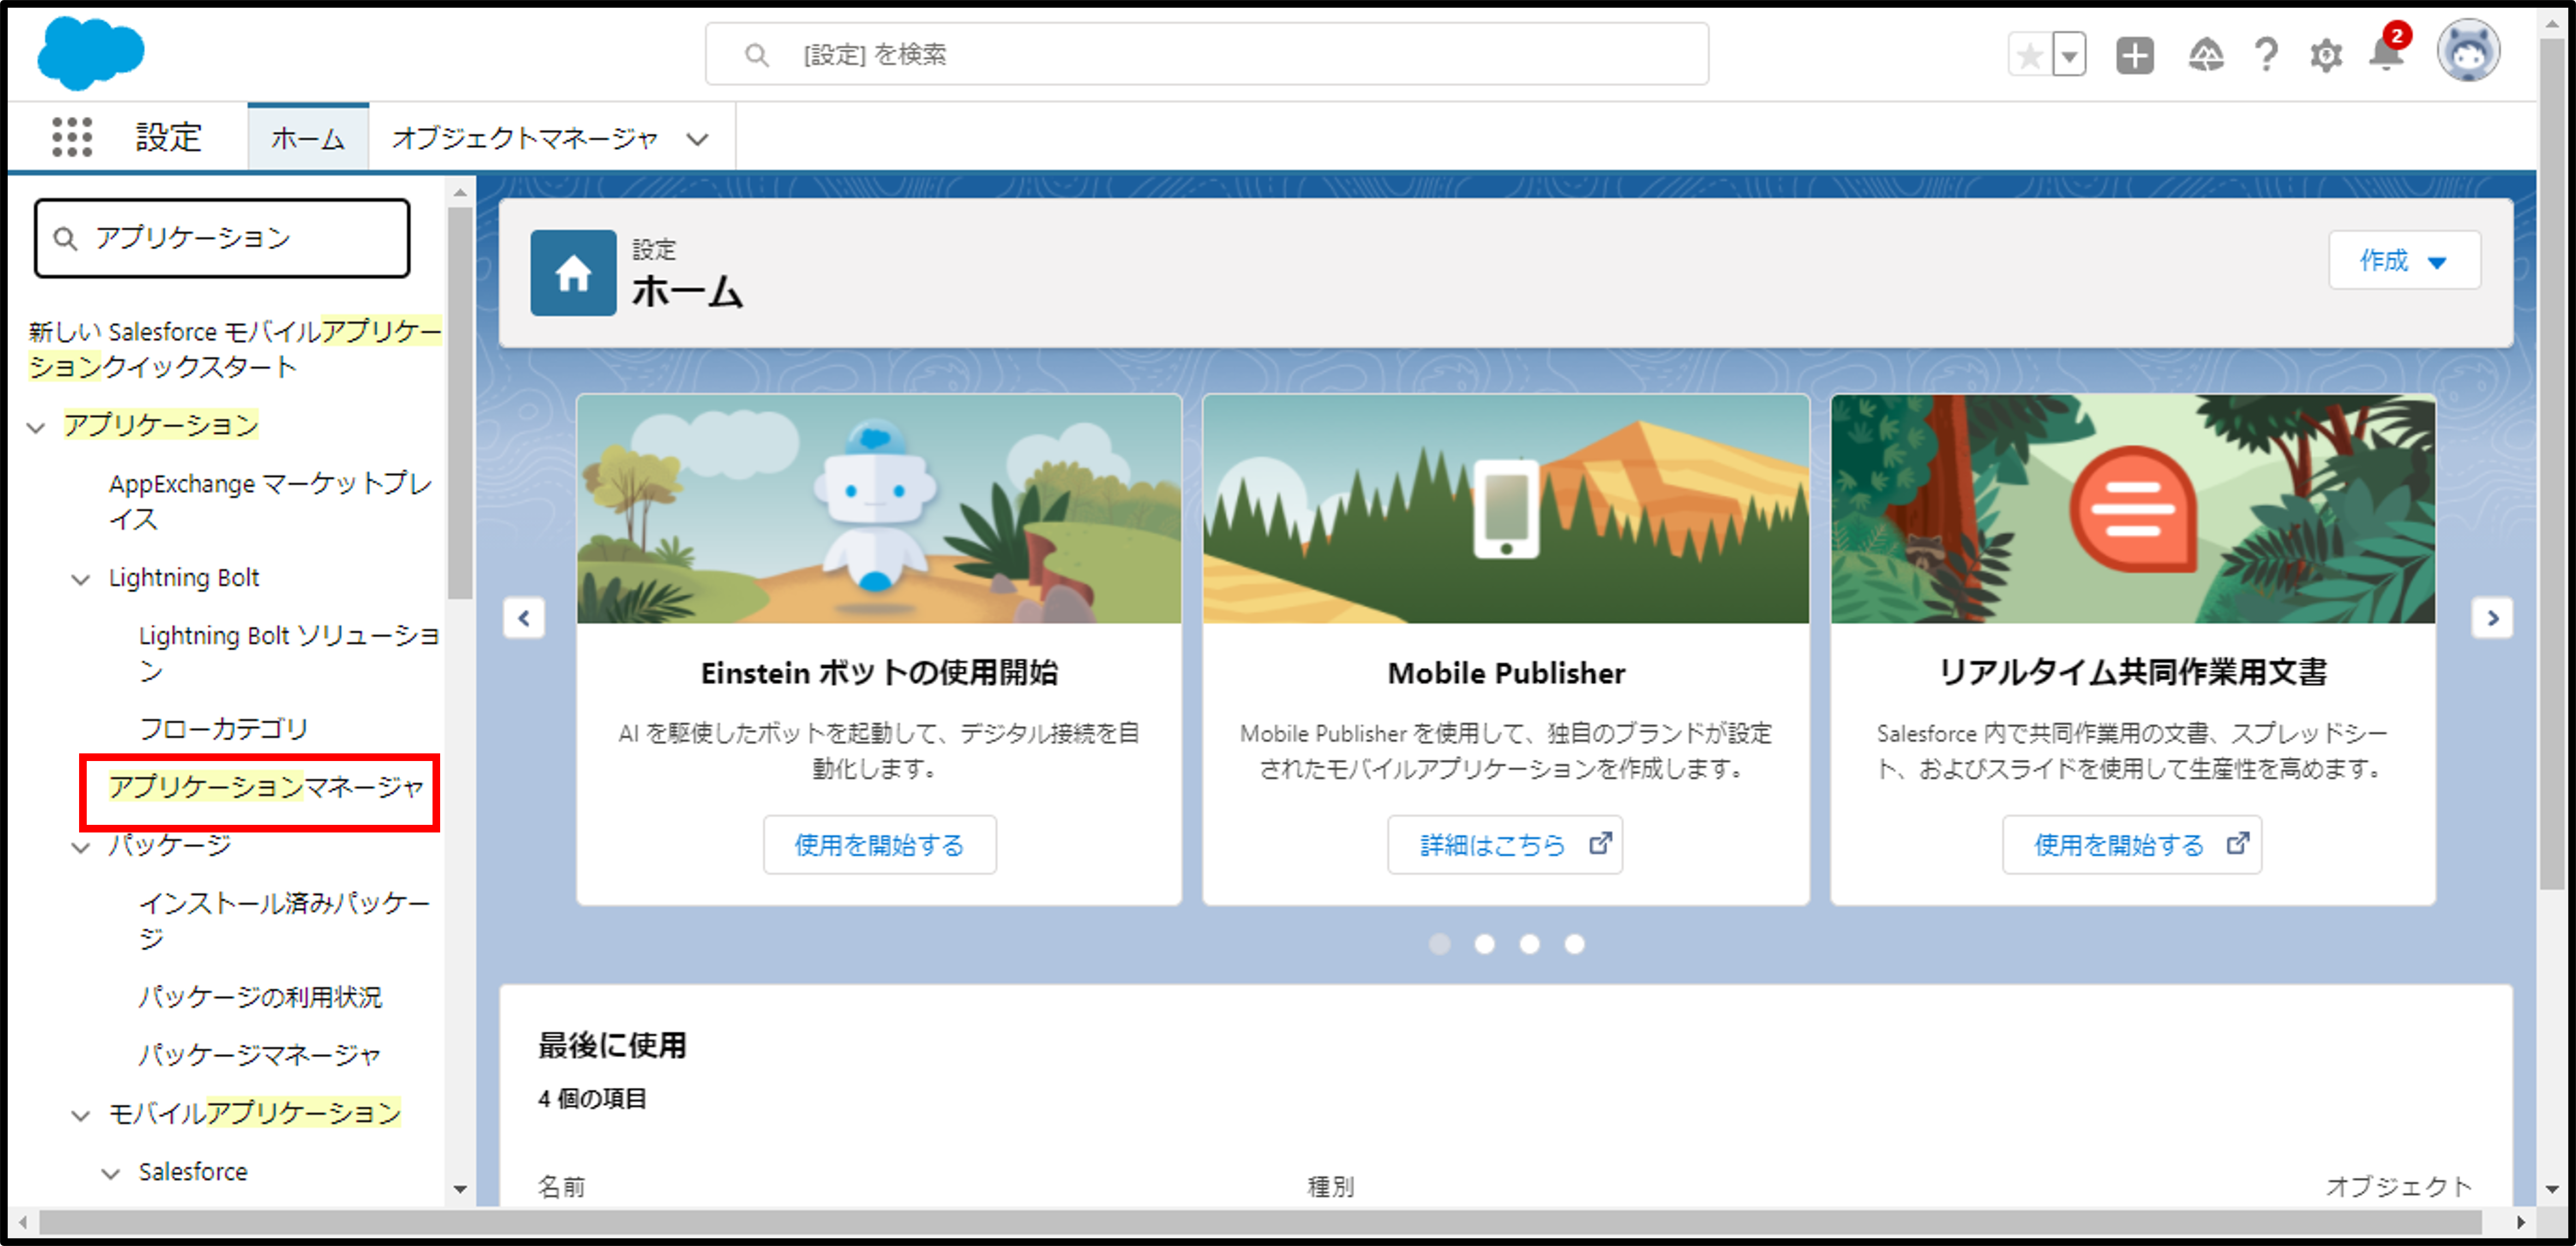The width and height of the screenshot is (2576, 1246).
Task: Click the Salesforce cloud logo
Action: [x=90, y=52]
